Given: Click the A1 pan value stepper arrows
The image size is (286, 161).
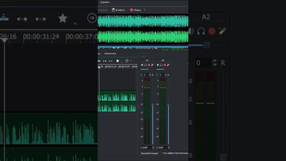Looking at the screenshot, I should [150, 75].
